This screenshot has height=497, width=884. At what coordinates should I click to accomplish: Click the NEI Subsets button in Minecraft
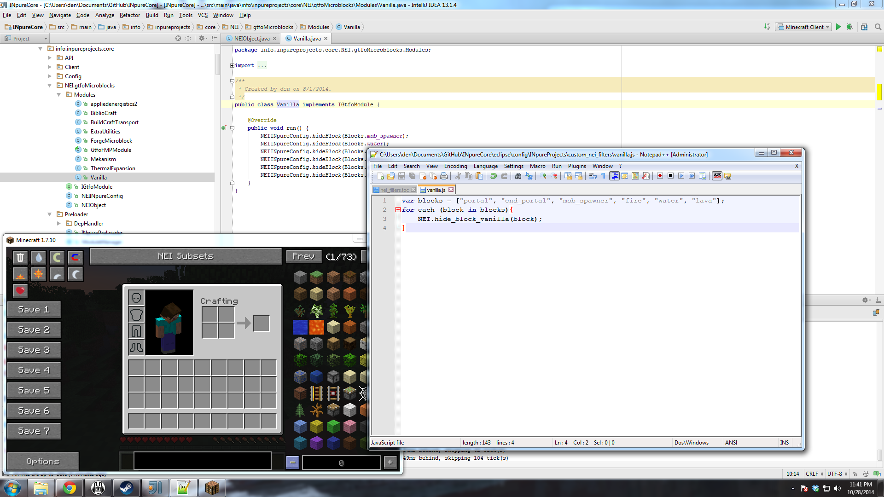pyautogui.click(x=186, y=256)
